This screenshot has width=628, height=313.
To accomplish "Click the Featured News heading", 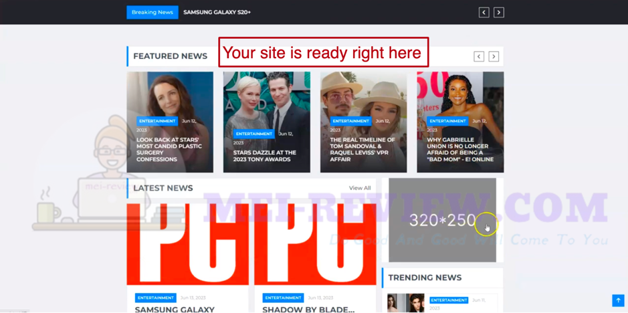I will point(171,56).
